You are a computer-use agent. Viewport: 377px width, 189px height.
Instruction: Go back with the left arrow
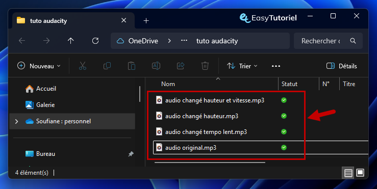pyautogui.click(x=22, y=41)
